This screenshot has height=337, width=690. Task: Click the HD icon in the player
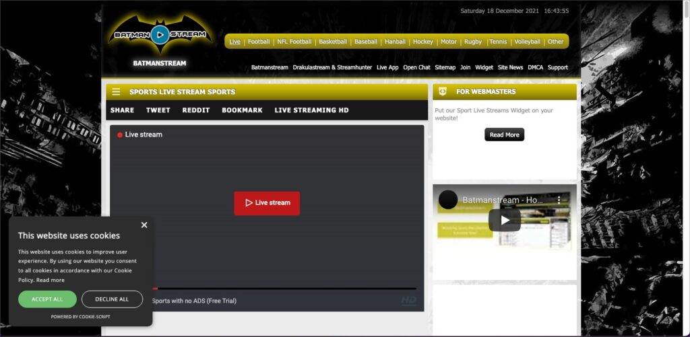[x=408, y=301]
